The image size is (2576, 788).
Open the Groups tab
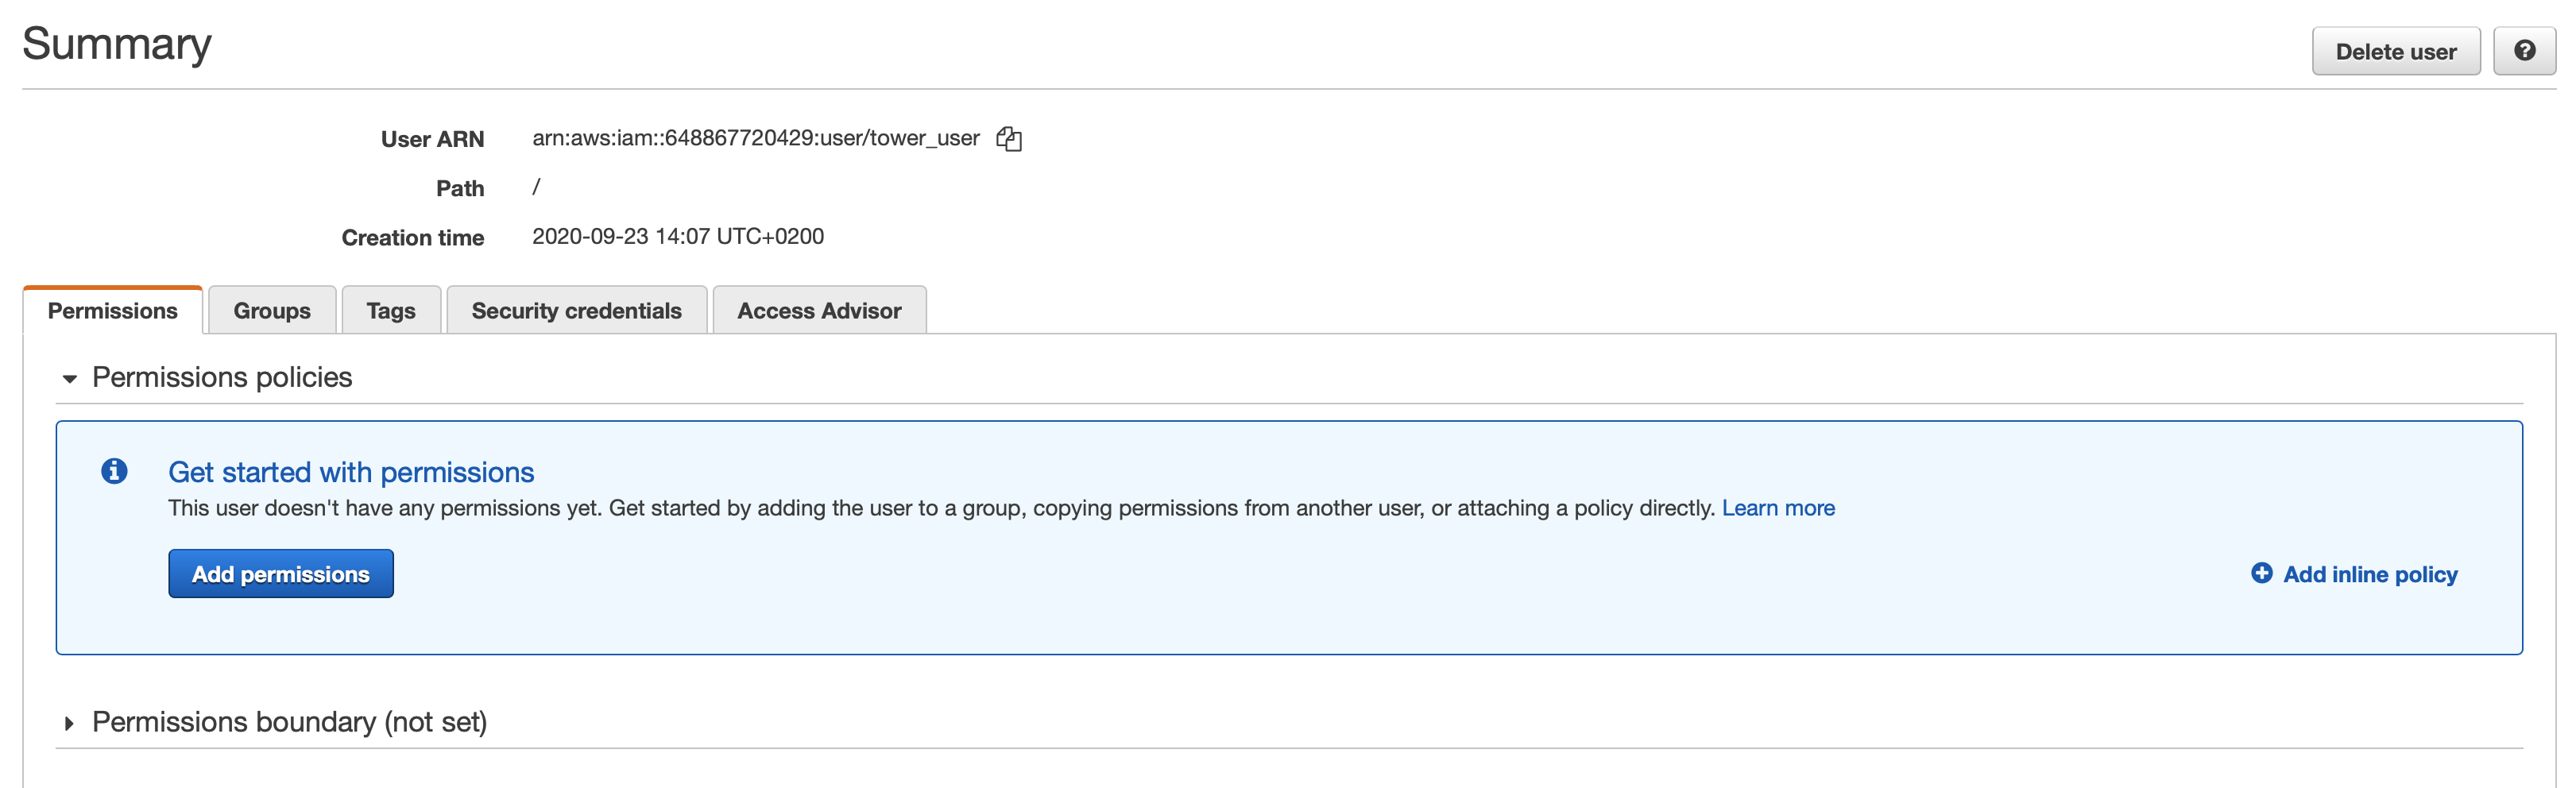click(272, 311)
